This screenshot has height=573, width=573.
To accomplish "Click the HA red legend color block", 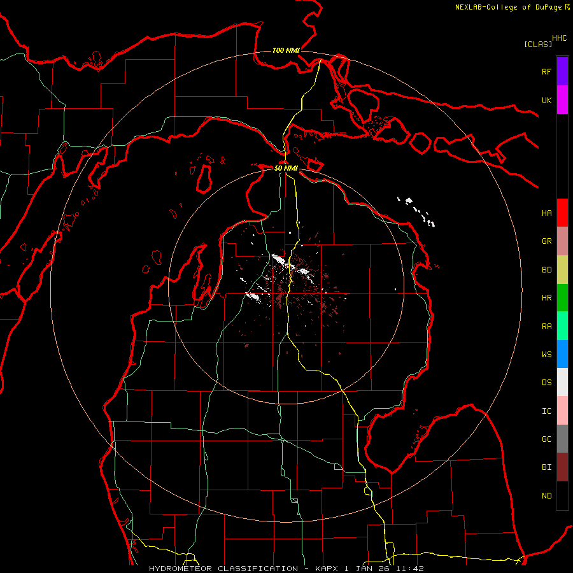I will pos(562,213).
